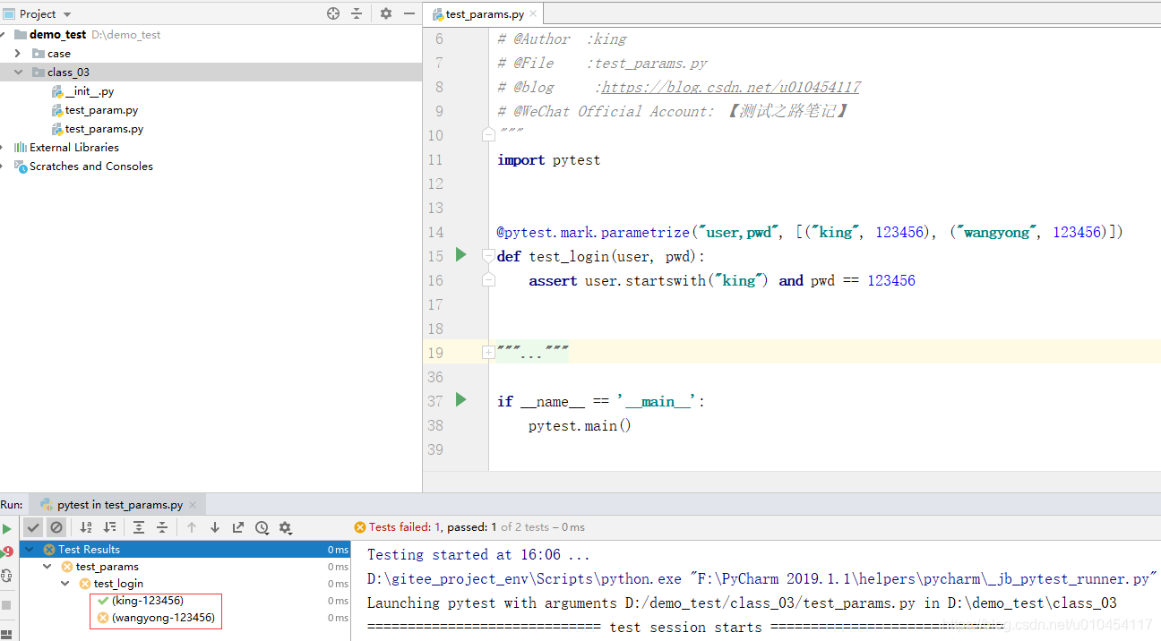Click pytest.main() call in editor
Viewport: 1161px width, 641px height.
pyautogui.click(x=580, y=425)
